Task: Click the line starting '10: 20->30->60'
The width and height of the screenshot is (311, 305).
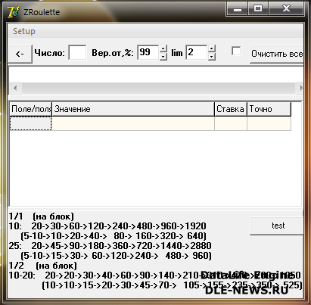Action: click(107, 226)
